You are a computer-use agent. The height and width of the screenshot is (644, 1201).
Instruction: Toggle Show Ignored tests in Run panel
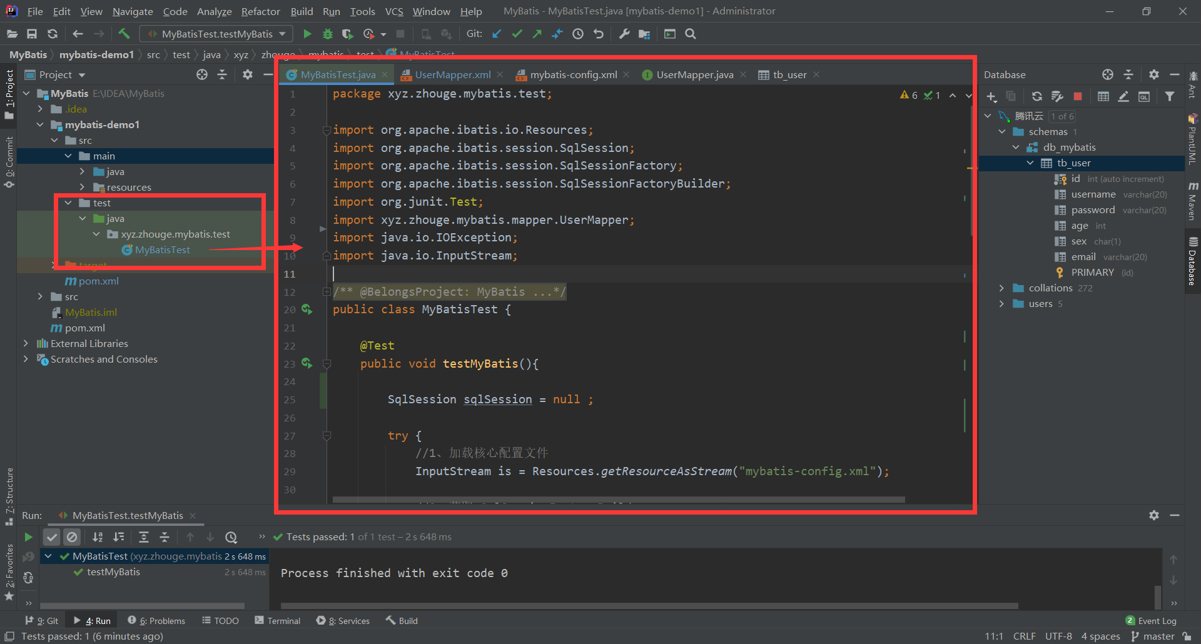click(73, 537)
